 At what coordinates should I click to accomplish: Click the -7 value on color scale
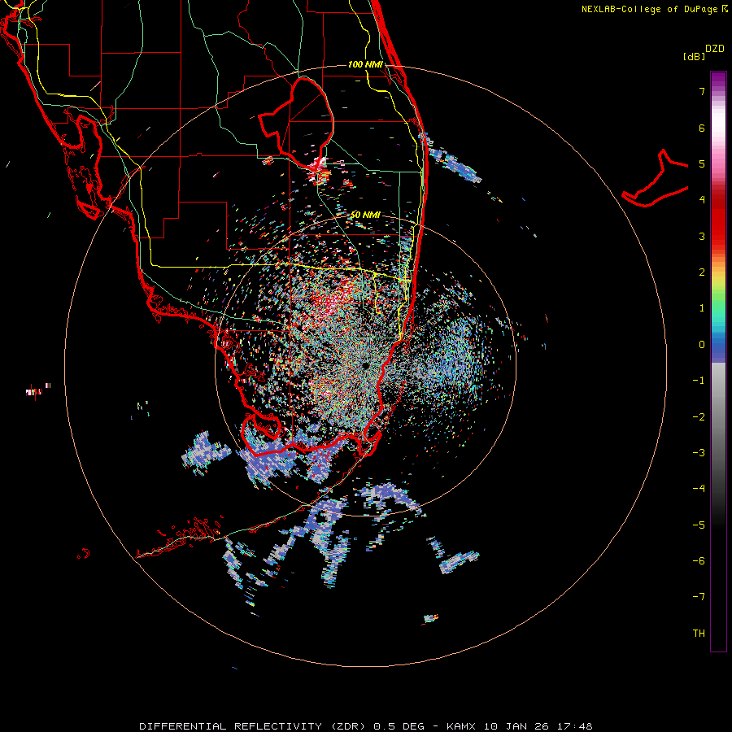pos(699,597)
